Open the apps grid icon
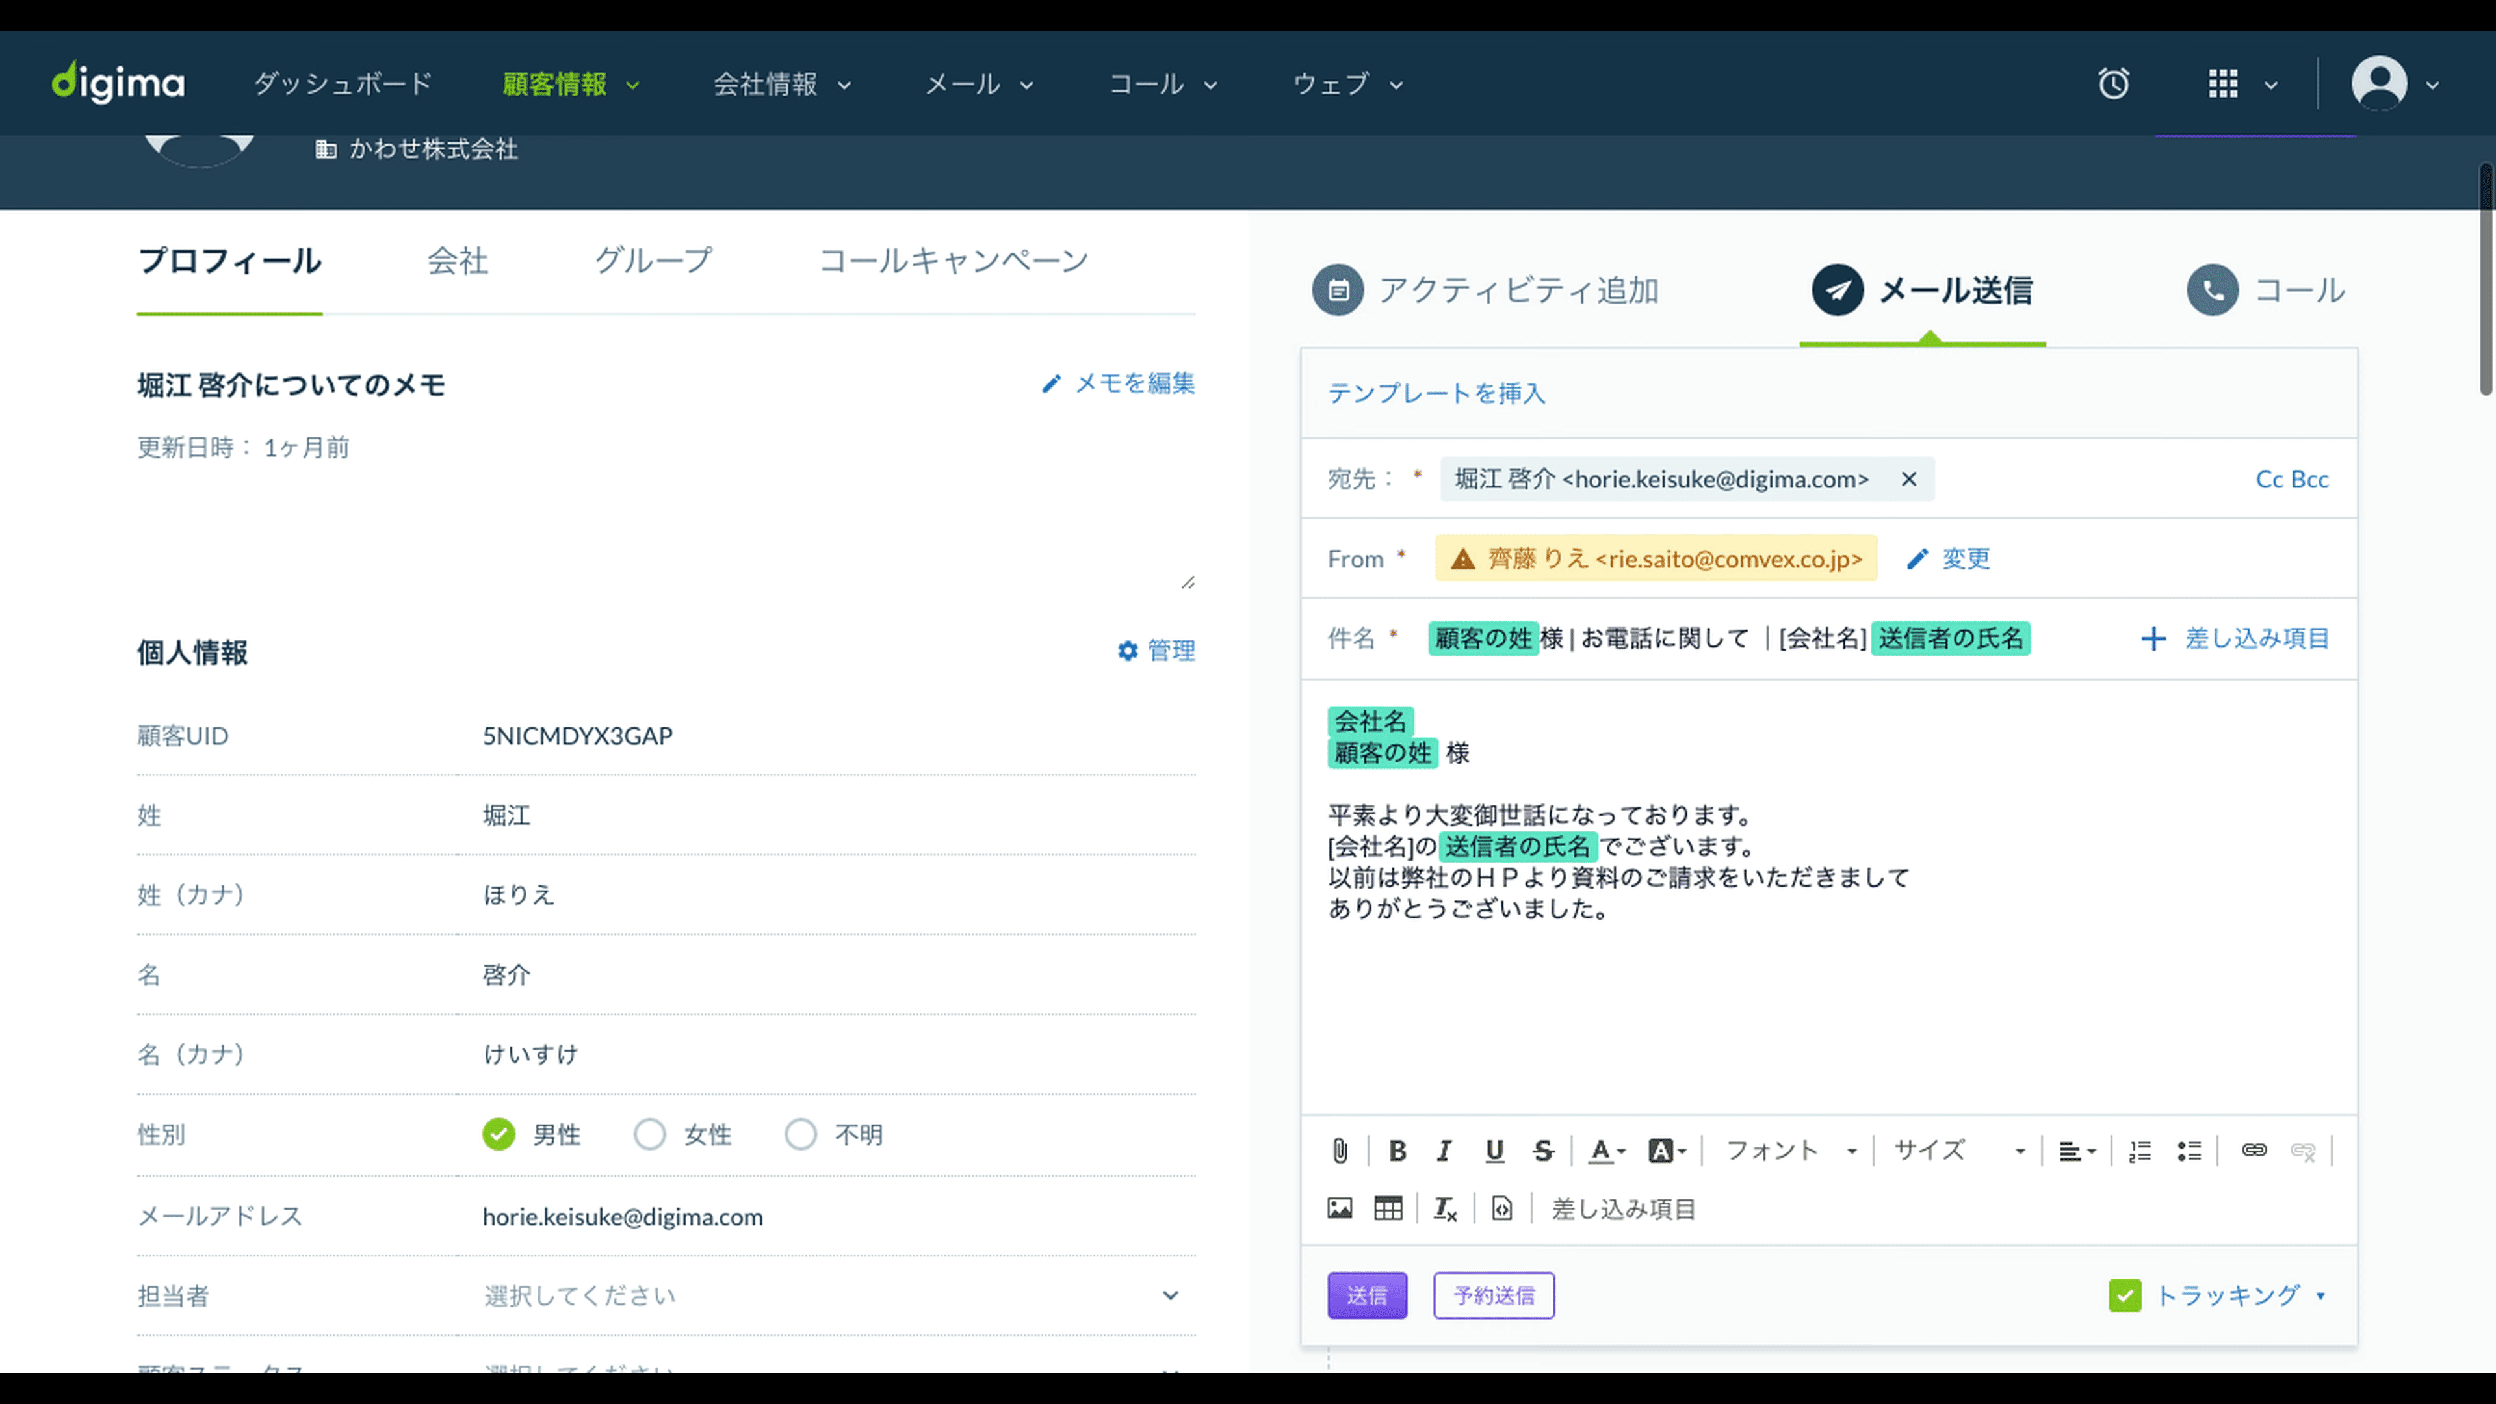2496x1404 pixels. 2223,83
